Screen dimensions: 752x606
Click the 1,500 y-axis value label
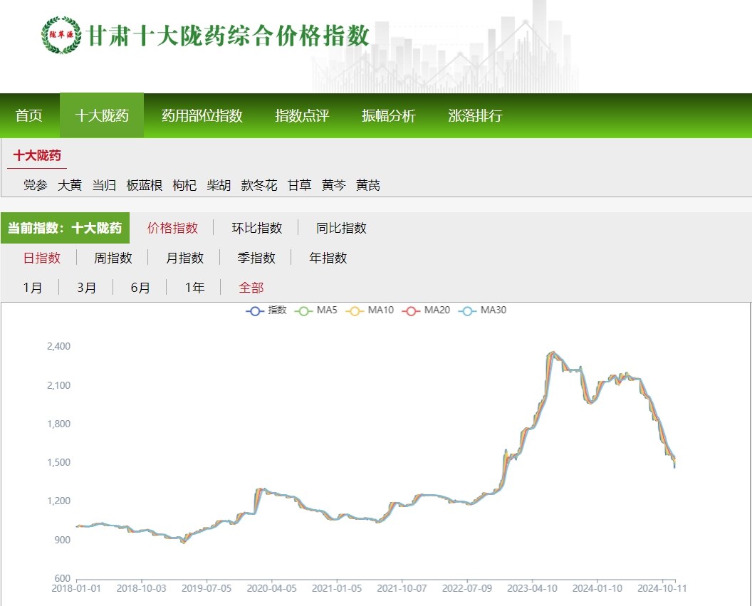[58, 462]
